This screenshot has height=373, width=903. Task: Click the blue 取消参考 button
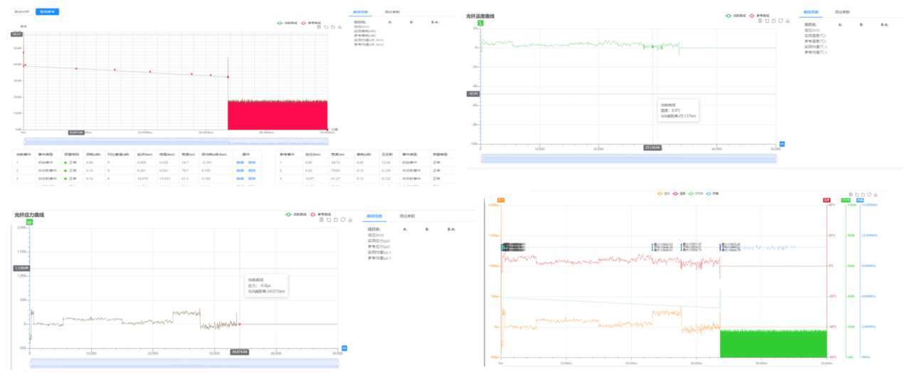tap(48, 12)
